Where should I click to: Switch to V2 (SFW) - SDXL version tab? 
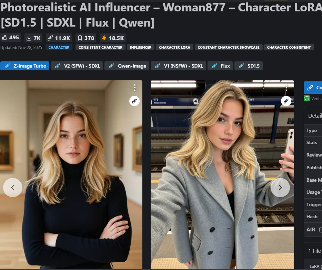click(x=77, y=66)
